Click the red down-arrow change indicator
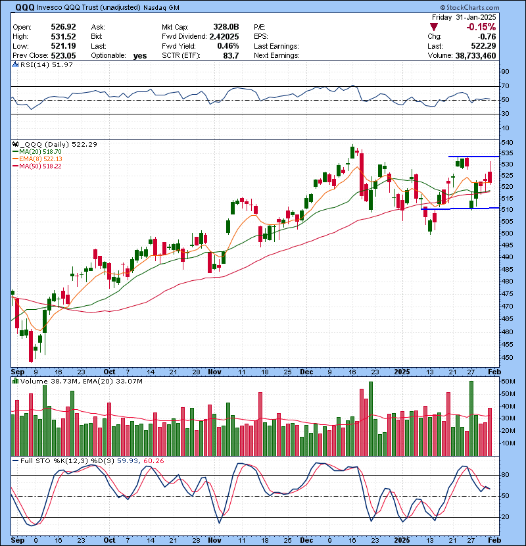 click(x=433, y=28)
